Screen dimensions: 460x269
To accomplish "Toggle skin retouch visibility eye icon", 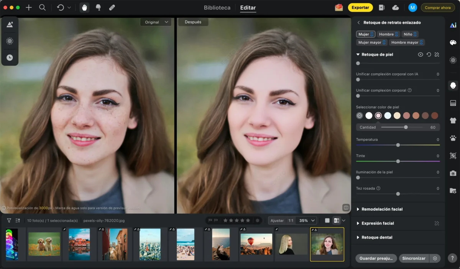I will click(421, 55).
